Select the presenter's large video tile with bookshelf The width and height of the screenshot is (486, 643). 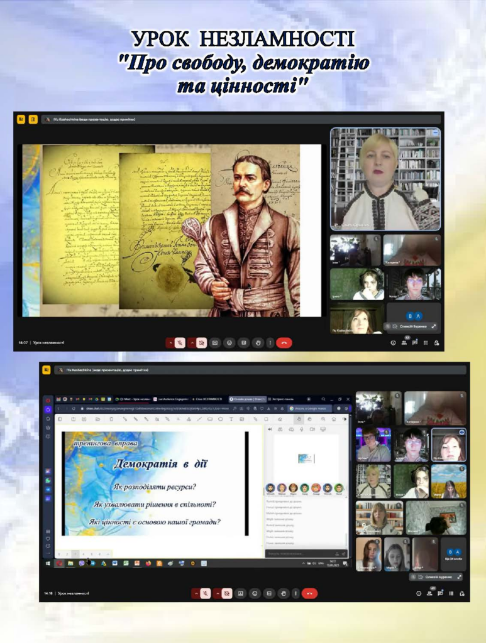point(385,179)
